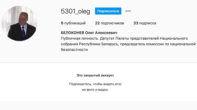
Task: Click the bio line собрания Республики Беларусь
Action: 90,44
